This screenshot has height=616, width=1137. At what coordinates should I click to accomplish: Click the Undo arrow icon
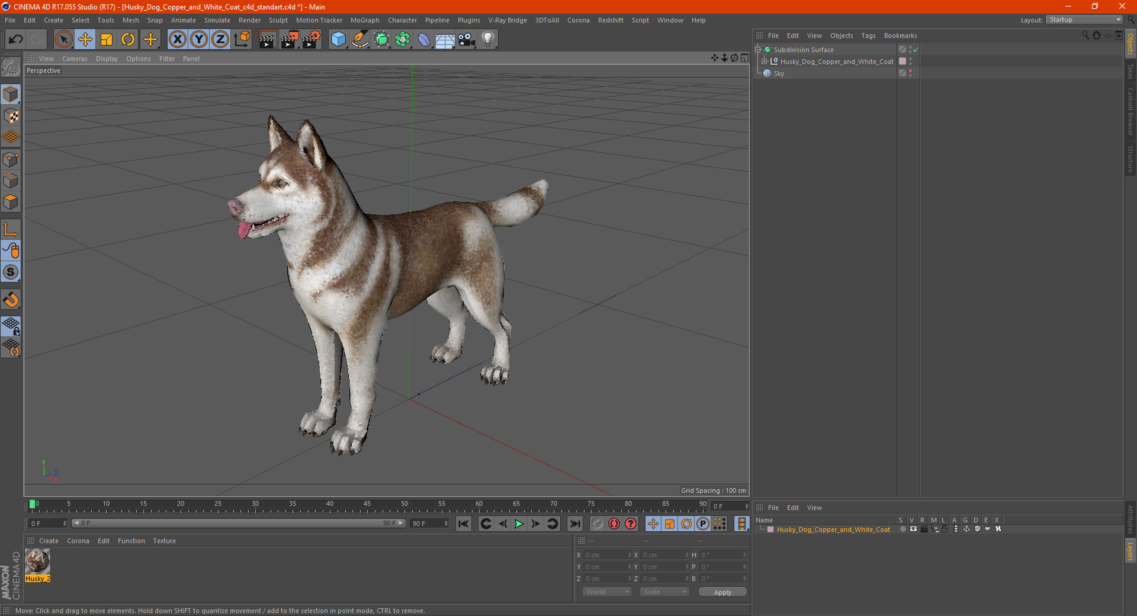click(x=16, y=40)
